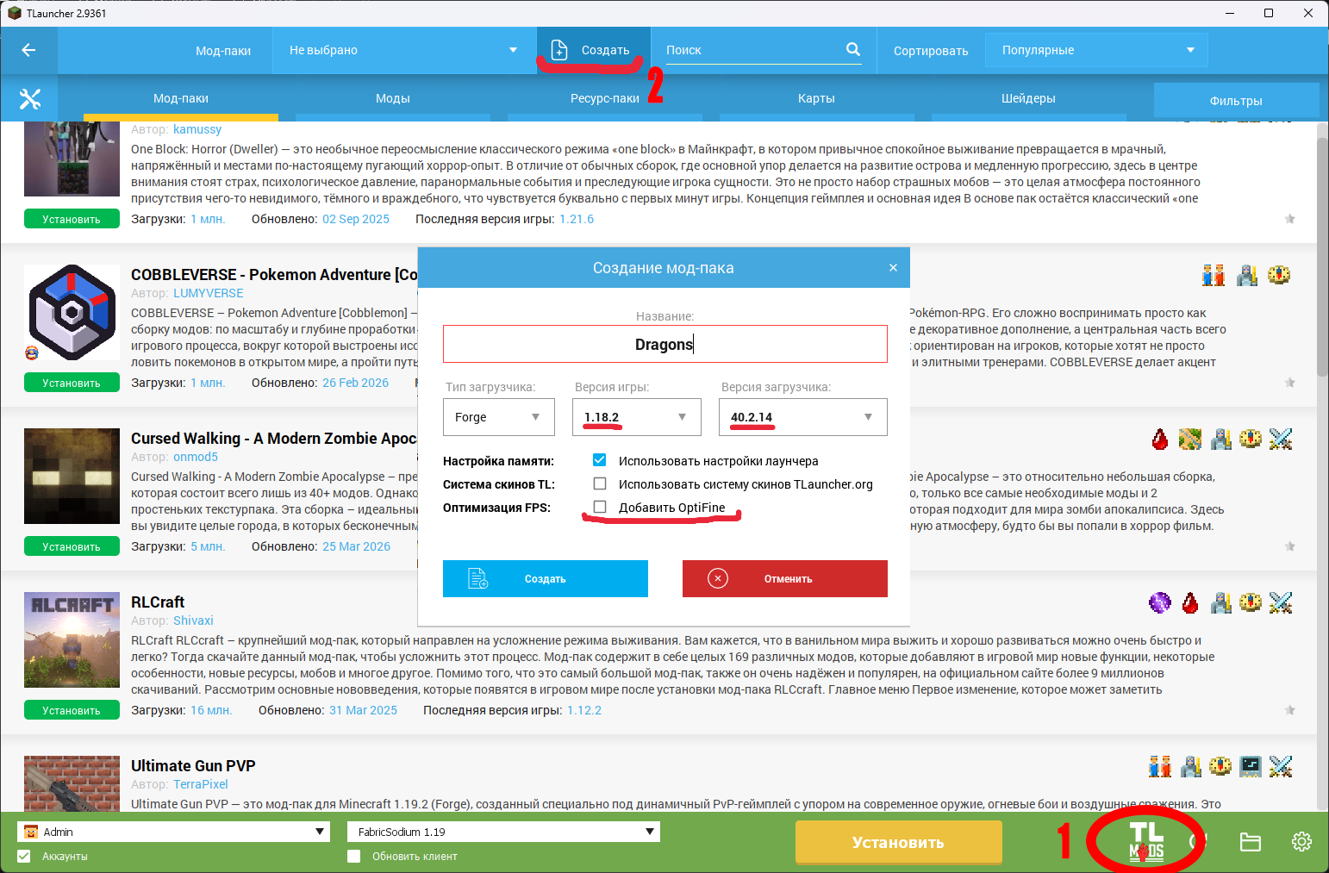Toggle Использовать настройки лаунчера checkbox
This screenshot has width=1329, height=873.
[x=600, y=460]
